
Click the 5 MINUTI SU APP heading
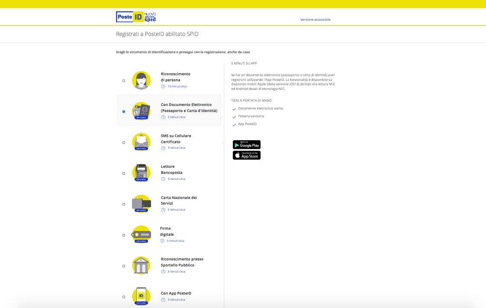point(244,63)
